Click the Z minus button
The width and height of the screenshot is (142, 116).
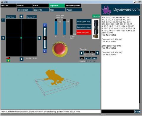click(x=45, y=51)
